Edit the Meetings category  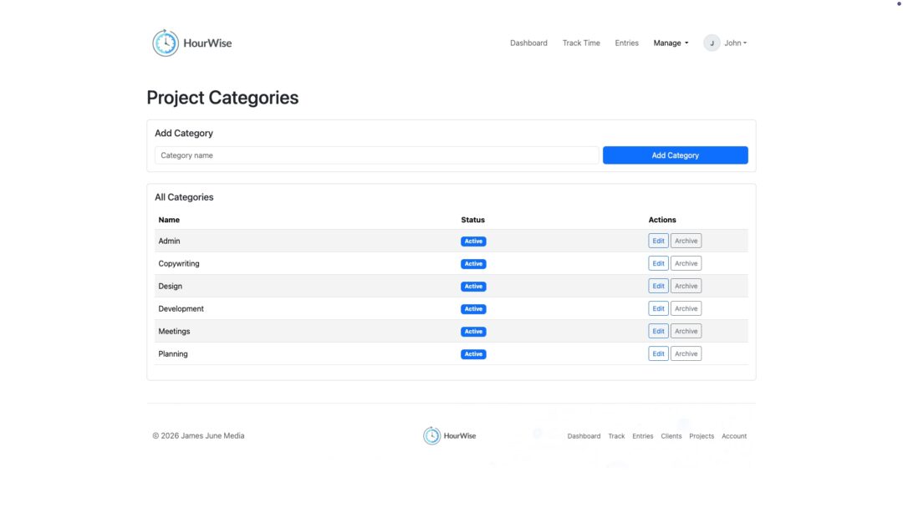[x=658, y=332]
